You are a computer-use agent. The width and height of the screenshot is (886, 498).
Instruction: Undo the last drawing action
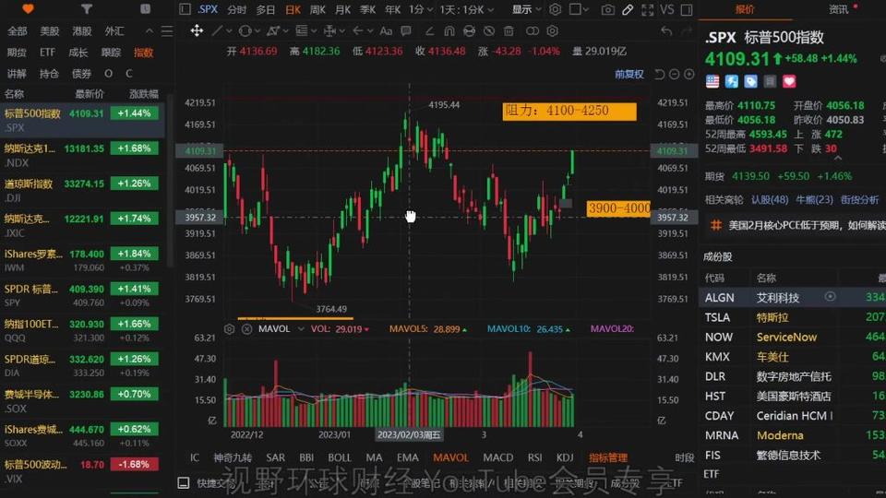666,30
